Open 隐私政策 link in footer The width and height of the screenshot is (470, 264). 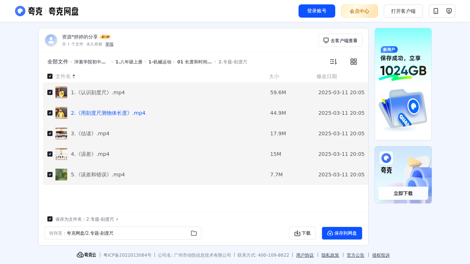(x=330, y=255)
